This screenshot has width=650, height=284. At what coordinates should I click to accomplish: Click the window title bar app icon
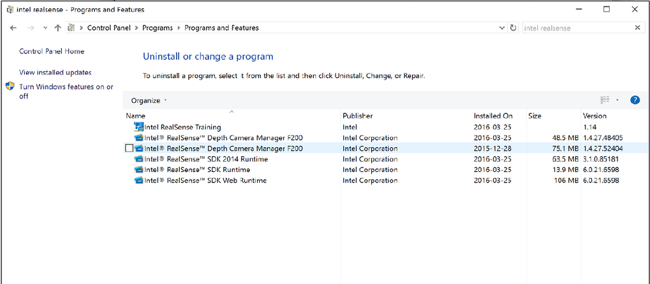coord(10,10)
